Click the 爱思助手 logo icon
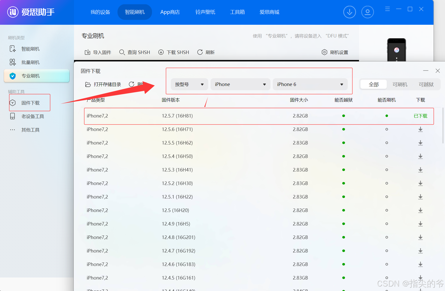This screenshot has width=445, height=291. [x=13, y=12]
